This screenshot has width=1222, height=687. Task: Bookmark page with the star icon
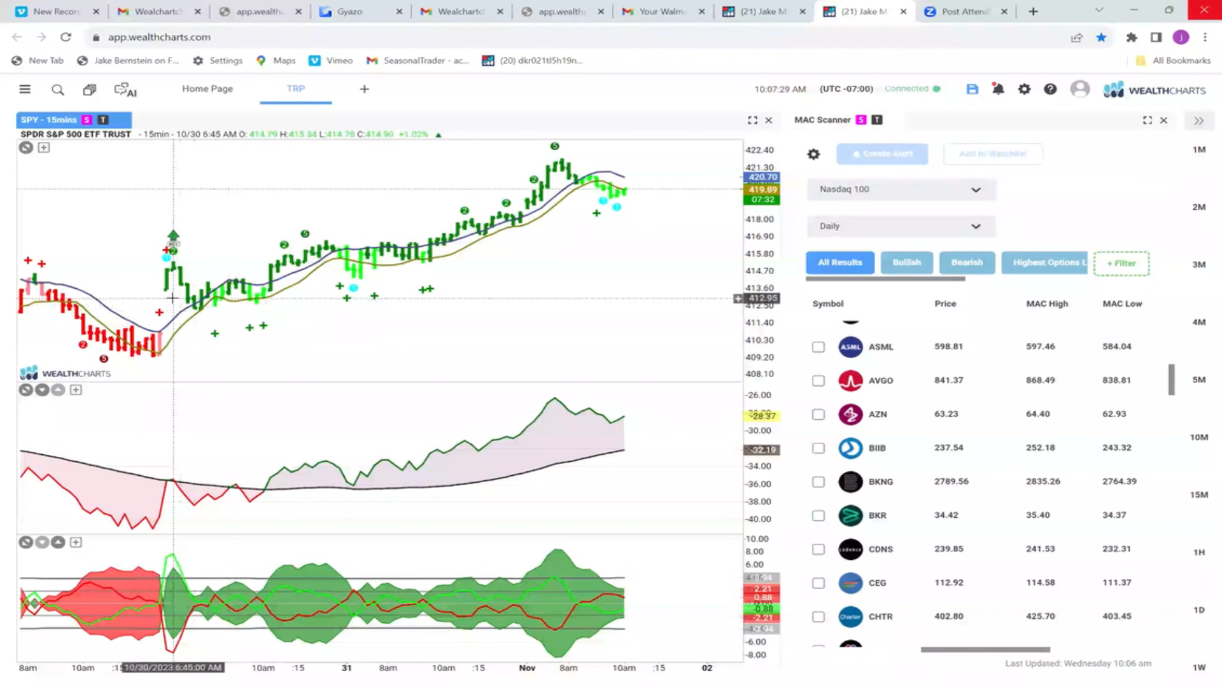coord(1101,38)
